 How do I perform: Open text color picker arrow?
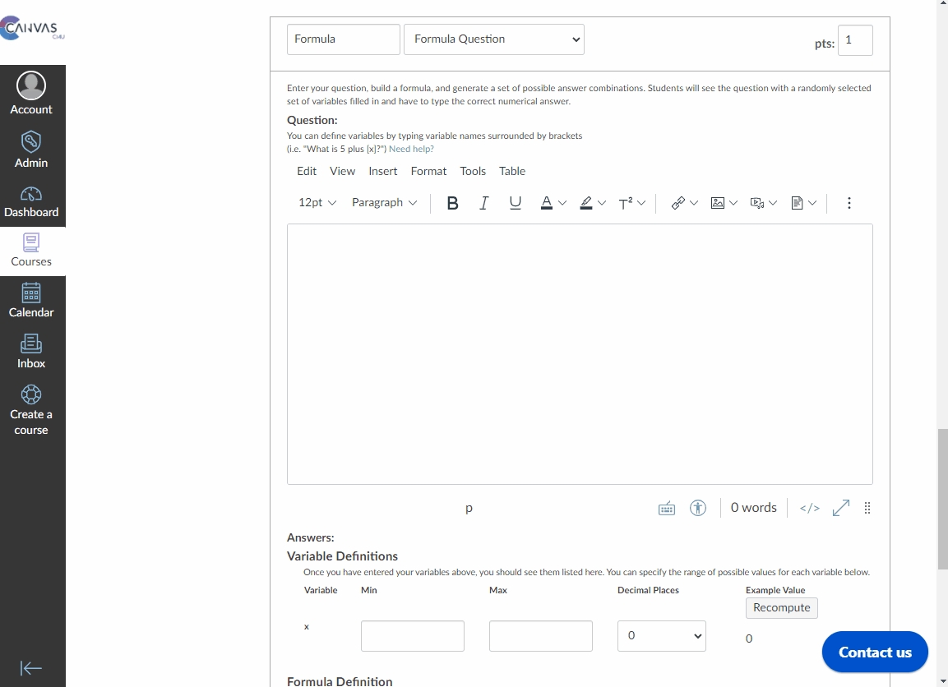click(562, 203)
